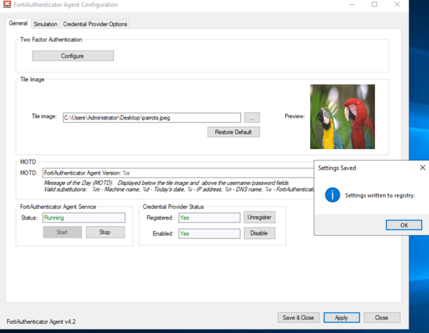Browse for a tile image with the ... button

[252, 117]
